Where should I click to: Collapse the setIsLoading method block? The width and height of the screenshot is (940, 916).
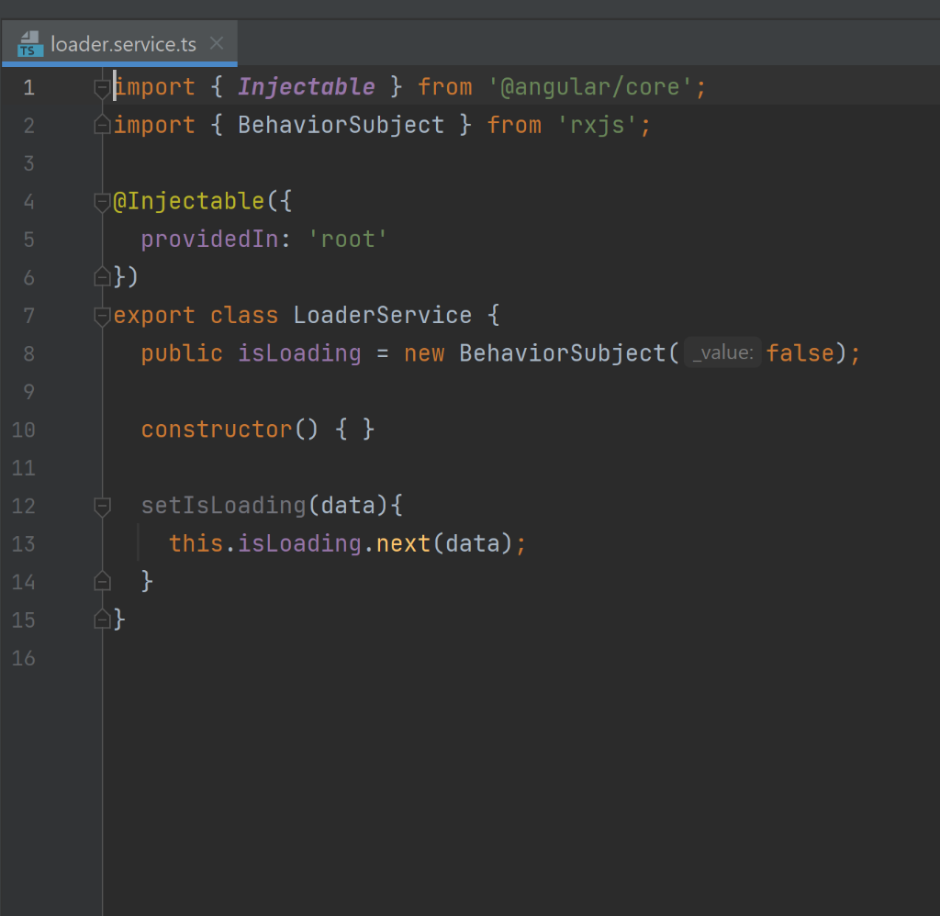(x=101, y=506)
